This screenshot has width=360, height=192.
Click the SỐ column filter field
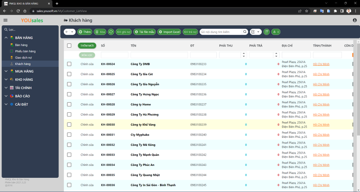click(115, 55)
